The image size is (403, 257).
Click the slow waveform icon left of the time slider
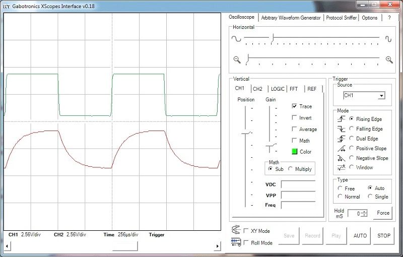(236, 39)
